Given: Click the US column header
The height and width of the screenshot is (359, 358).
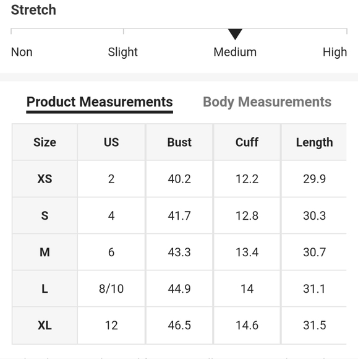Looking at the screenshot, I should (111, 142).
